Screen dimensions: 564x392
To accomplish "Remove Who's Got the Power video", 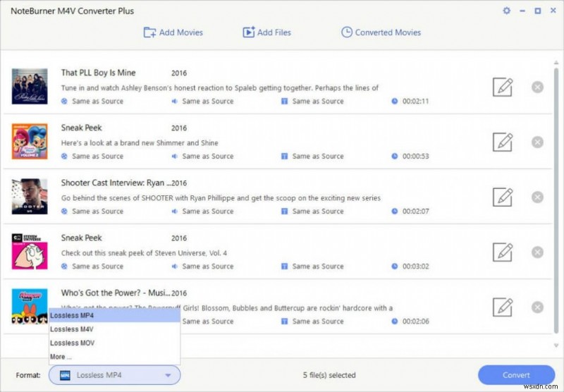I will [537, 307].
